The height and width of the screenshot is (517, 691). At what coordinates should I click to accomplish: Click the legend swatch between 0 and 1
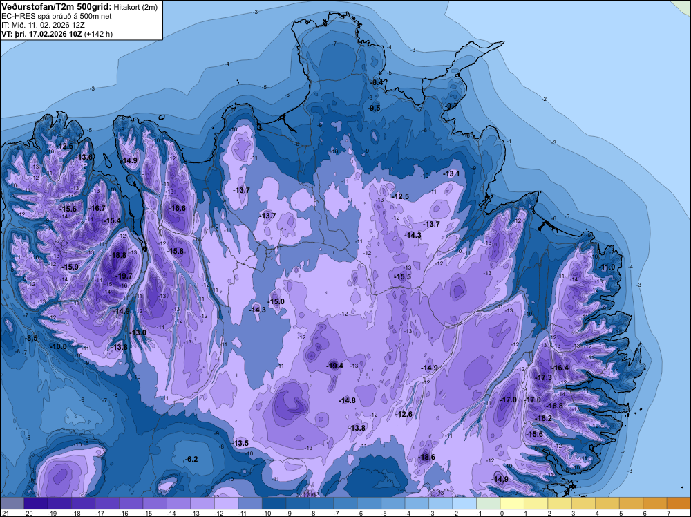point(511,503)
